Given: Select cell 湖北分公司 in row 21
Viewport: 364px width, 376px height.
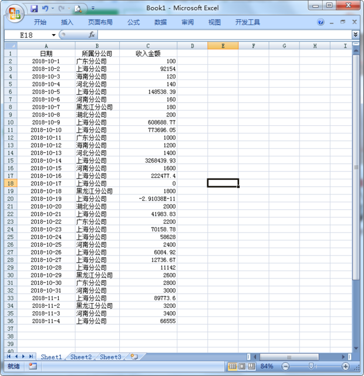Looking at the screenshot, I should 97,206.
